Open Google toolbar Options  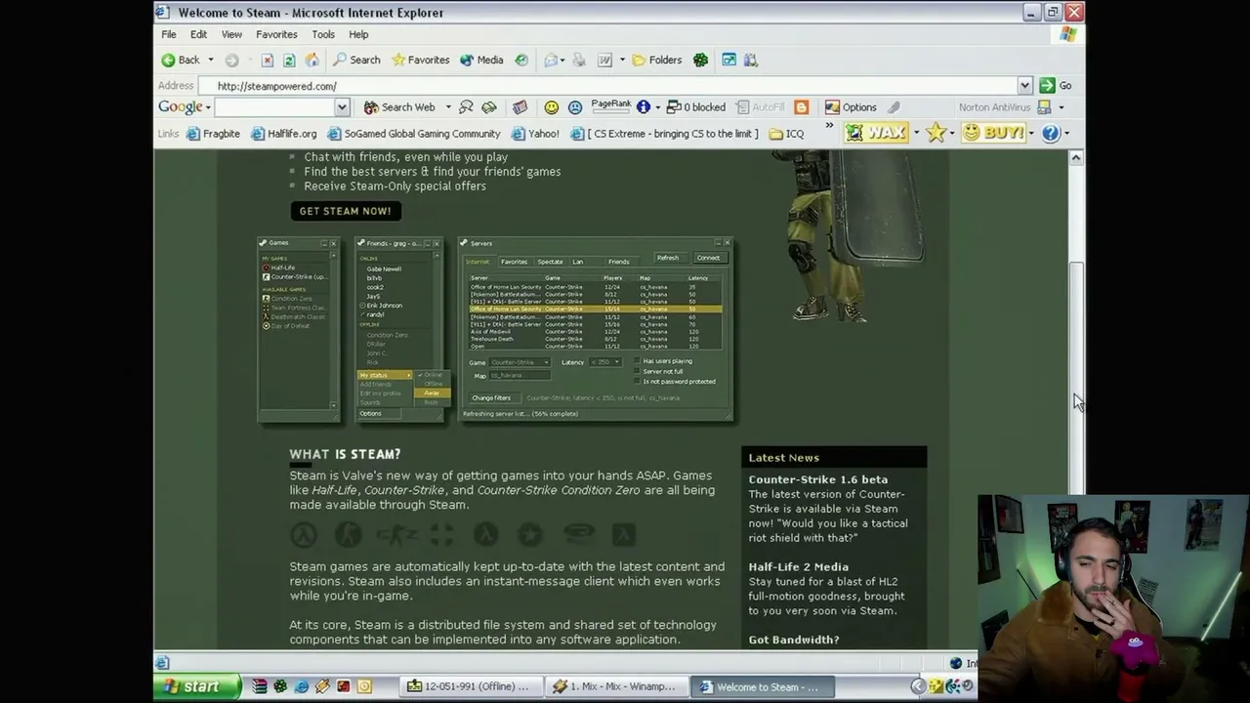click(x=851, y=107)
